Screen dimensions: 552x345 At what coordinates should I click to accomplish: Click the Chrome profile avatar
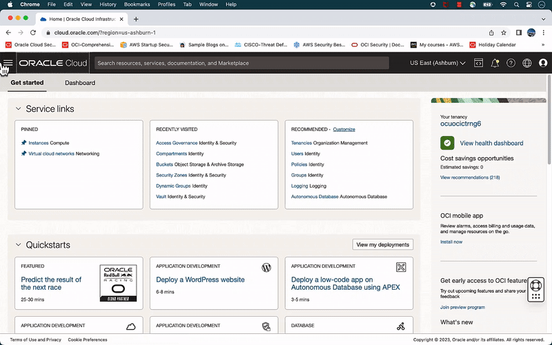pos(531,32)
